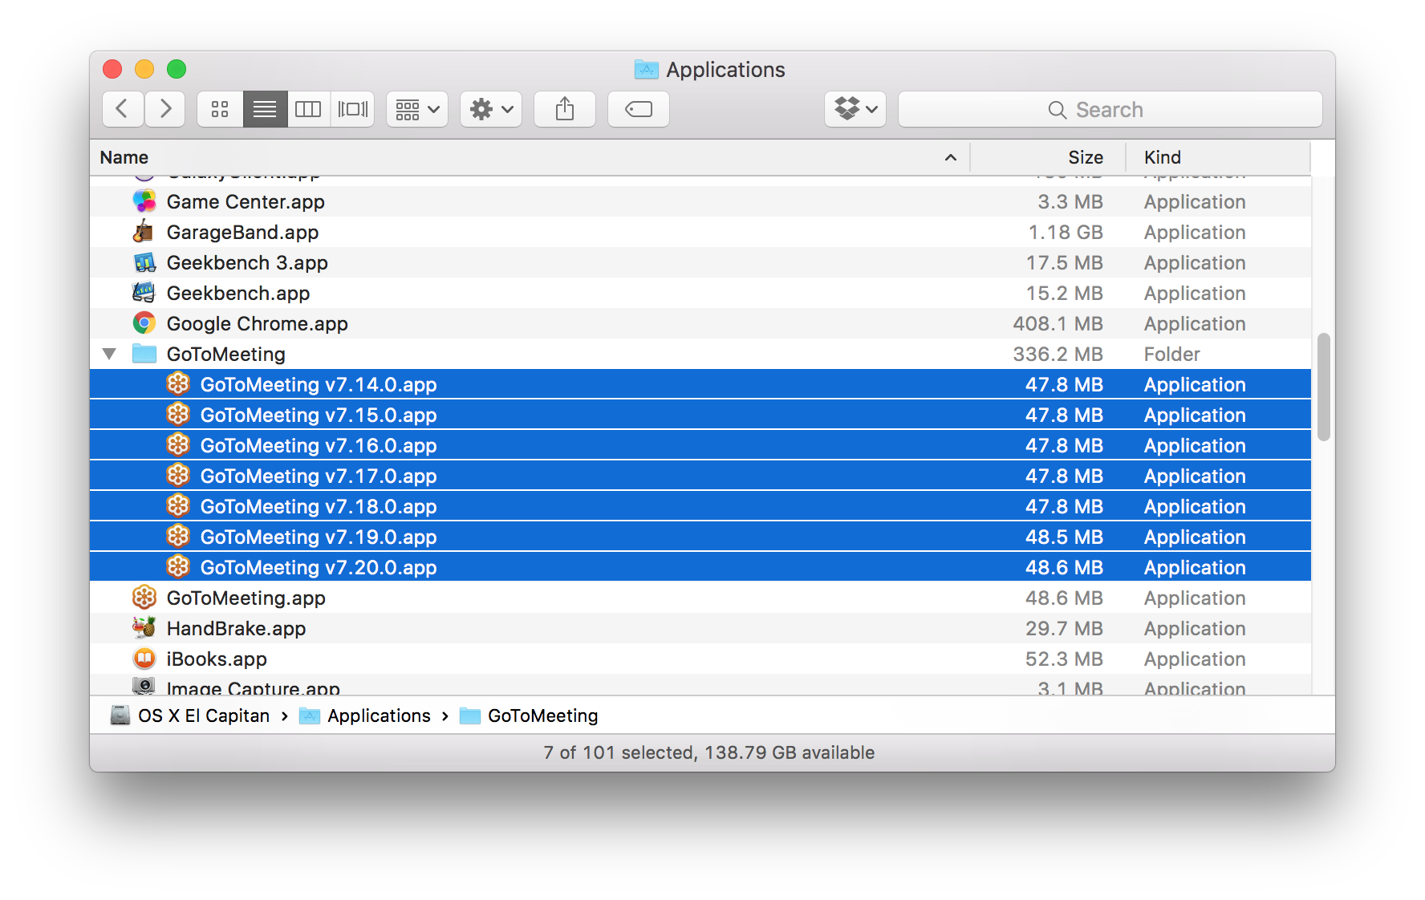Screen dimensions: 1425x900
Task: Click the Edit Tags button
Action: (639, 109)
